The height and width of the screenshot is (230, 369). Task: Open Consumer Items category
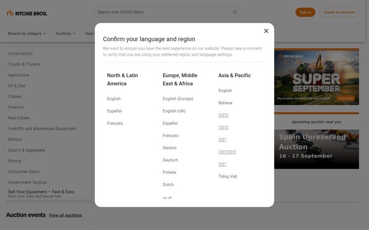(x=24, y=172)
